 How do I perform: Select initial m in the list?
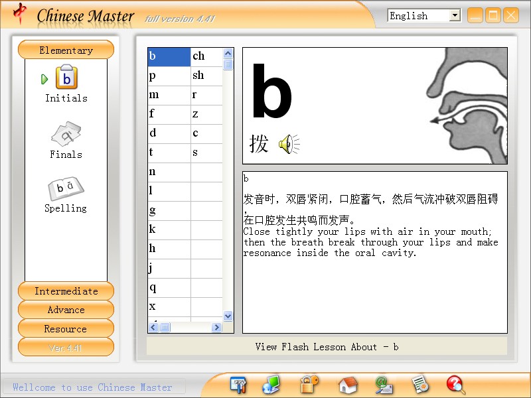pos(169,95)
